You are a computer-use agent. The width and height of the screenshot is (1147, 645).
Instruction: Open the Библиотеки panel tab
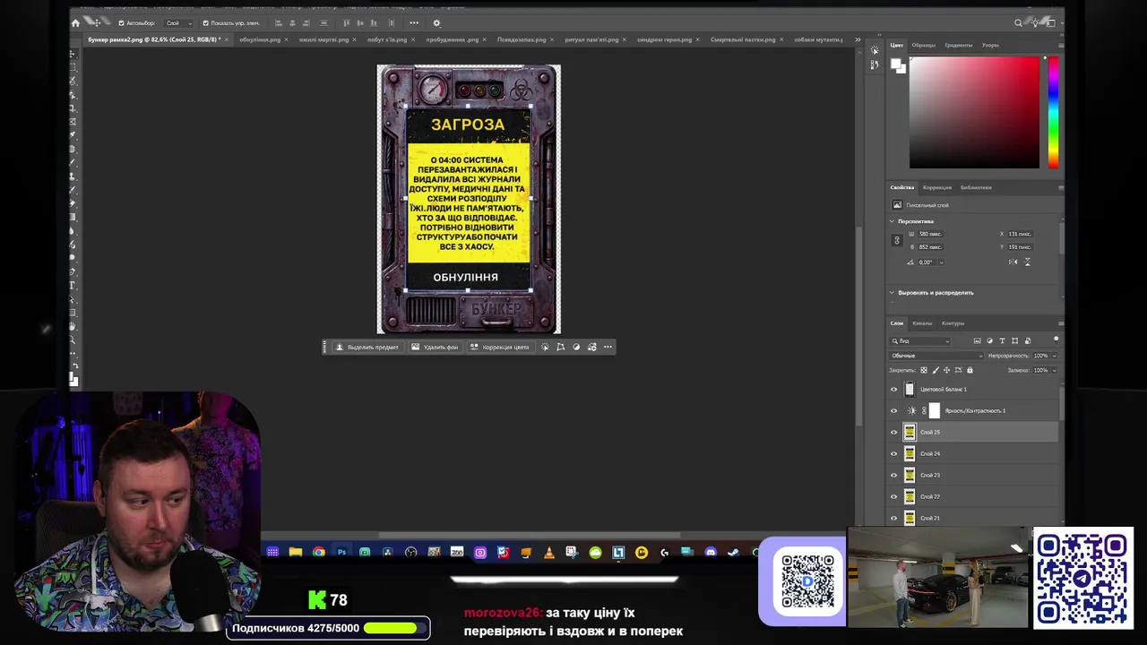976,187
